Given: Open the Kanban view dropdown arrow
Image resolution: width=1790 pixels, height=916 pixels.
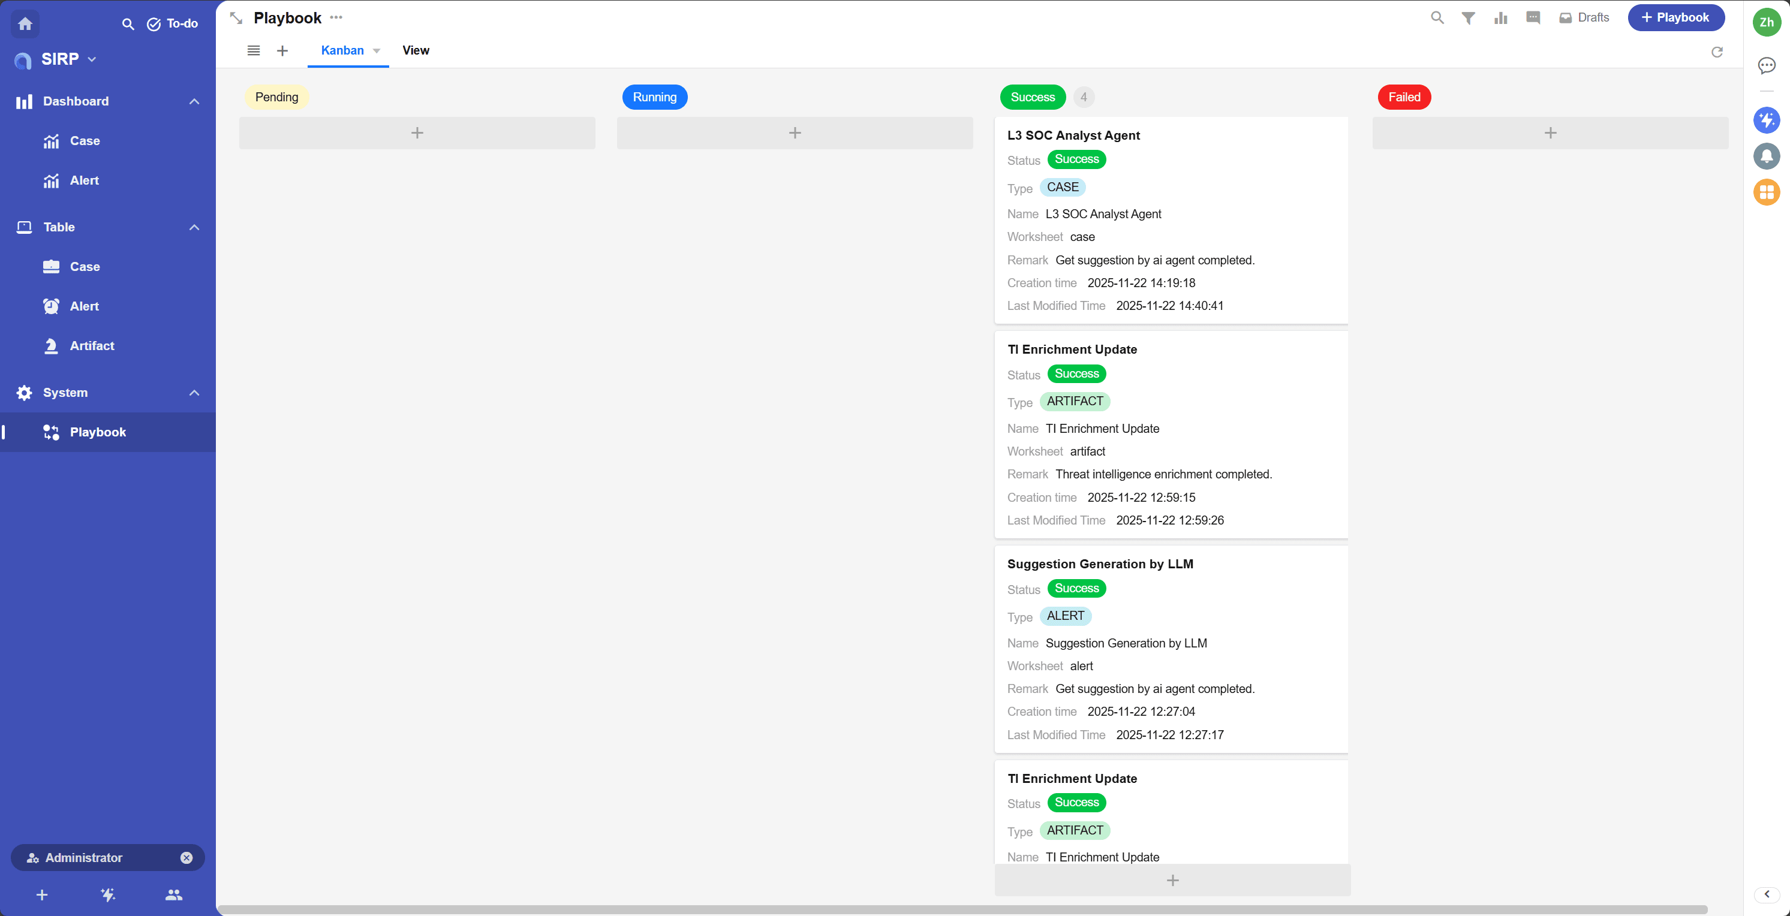Looking at the screenshot, I should pos(377,51).
